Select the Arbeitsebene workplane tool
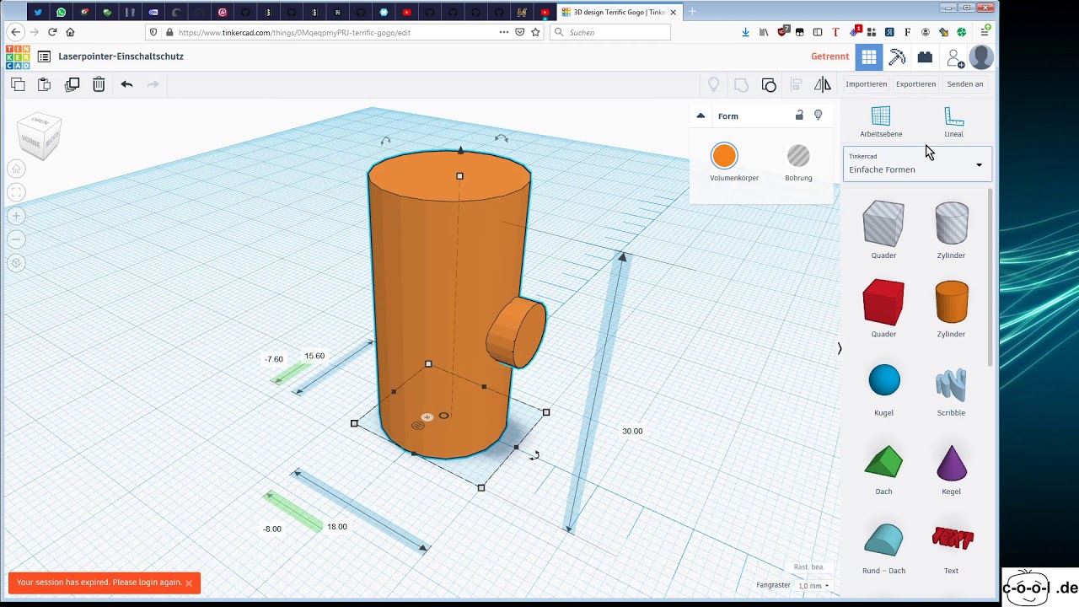 [881, 122]
